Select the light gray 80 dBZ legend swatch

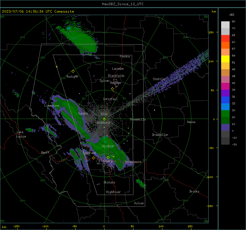tap(225, 25)
